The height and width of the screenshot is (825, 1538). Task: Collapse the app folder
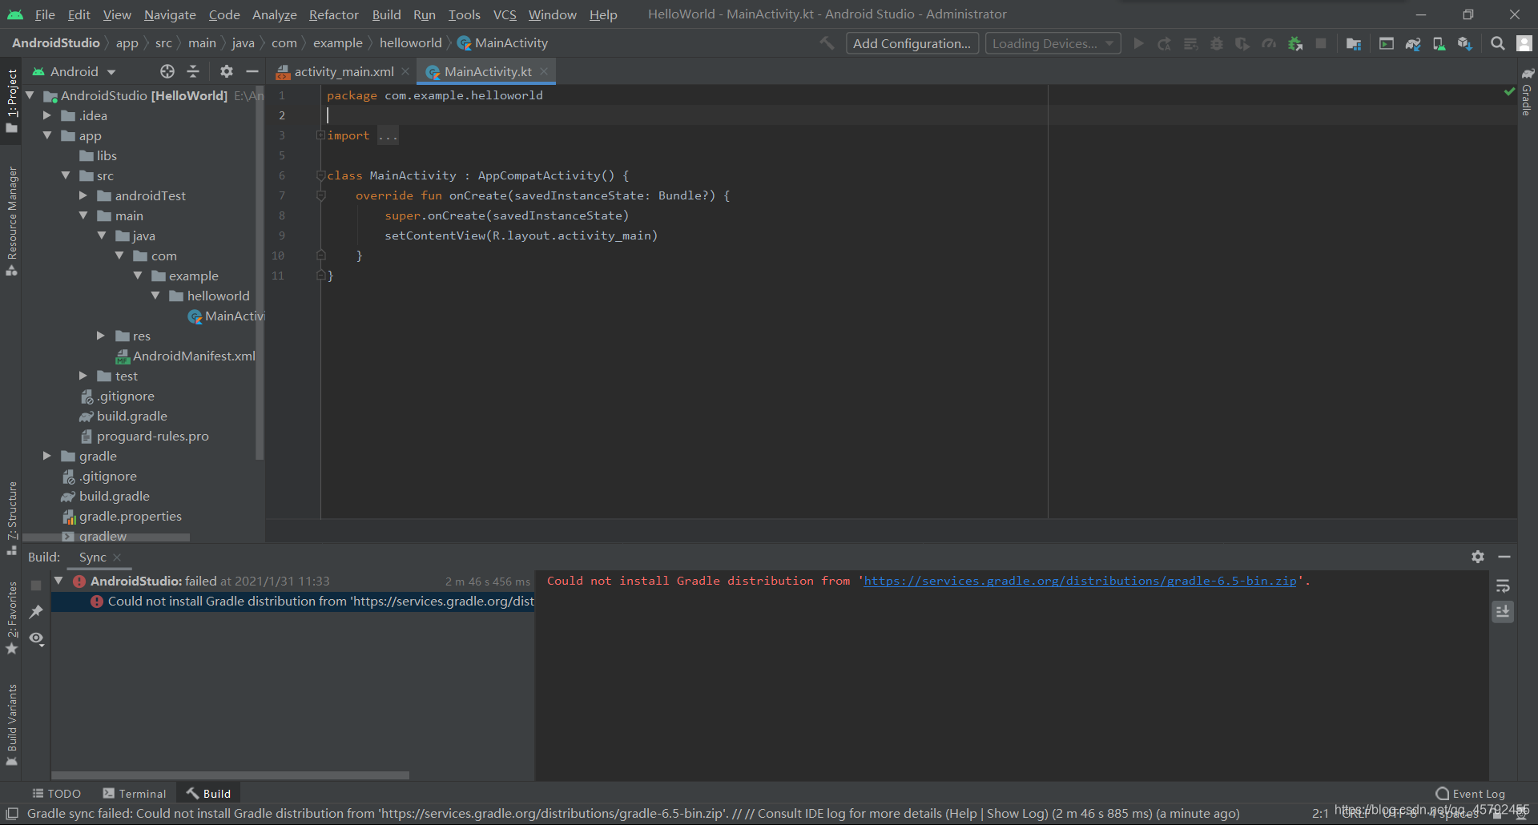click(47, 135)
